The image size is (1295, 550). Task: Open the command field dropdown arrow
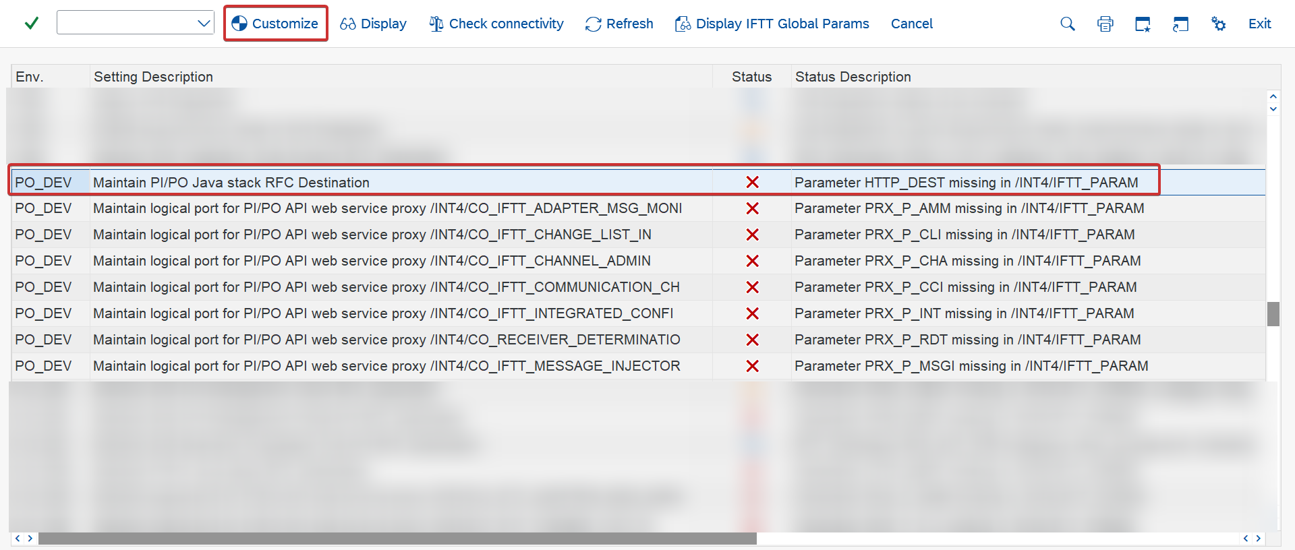pyautogui.click(x=204, y=24)
